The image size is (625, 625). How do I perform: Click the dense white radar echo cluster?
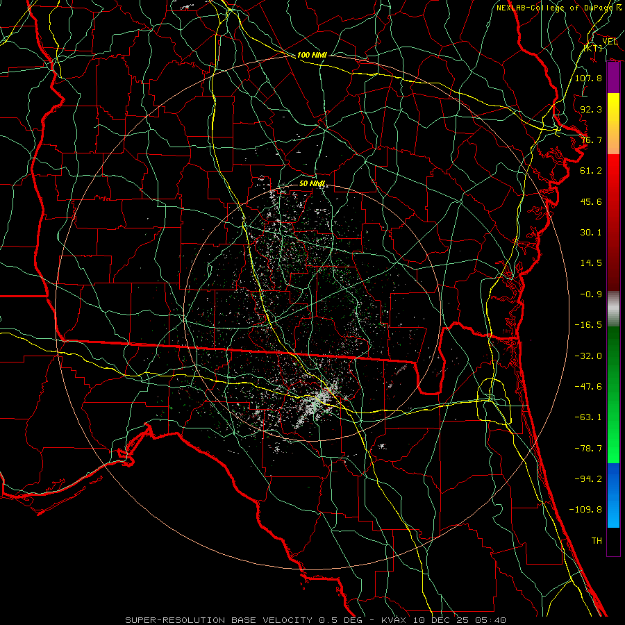pos(317,403)
